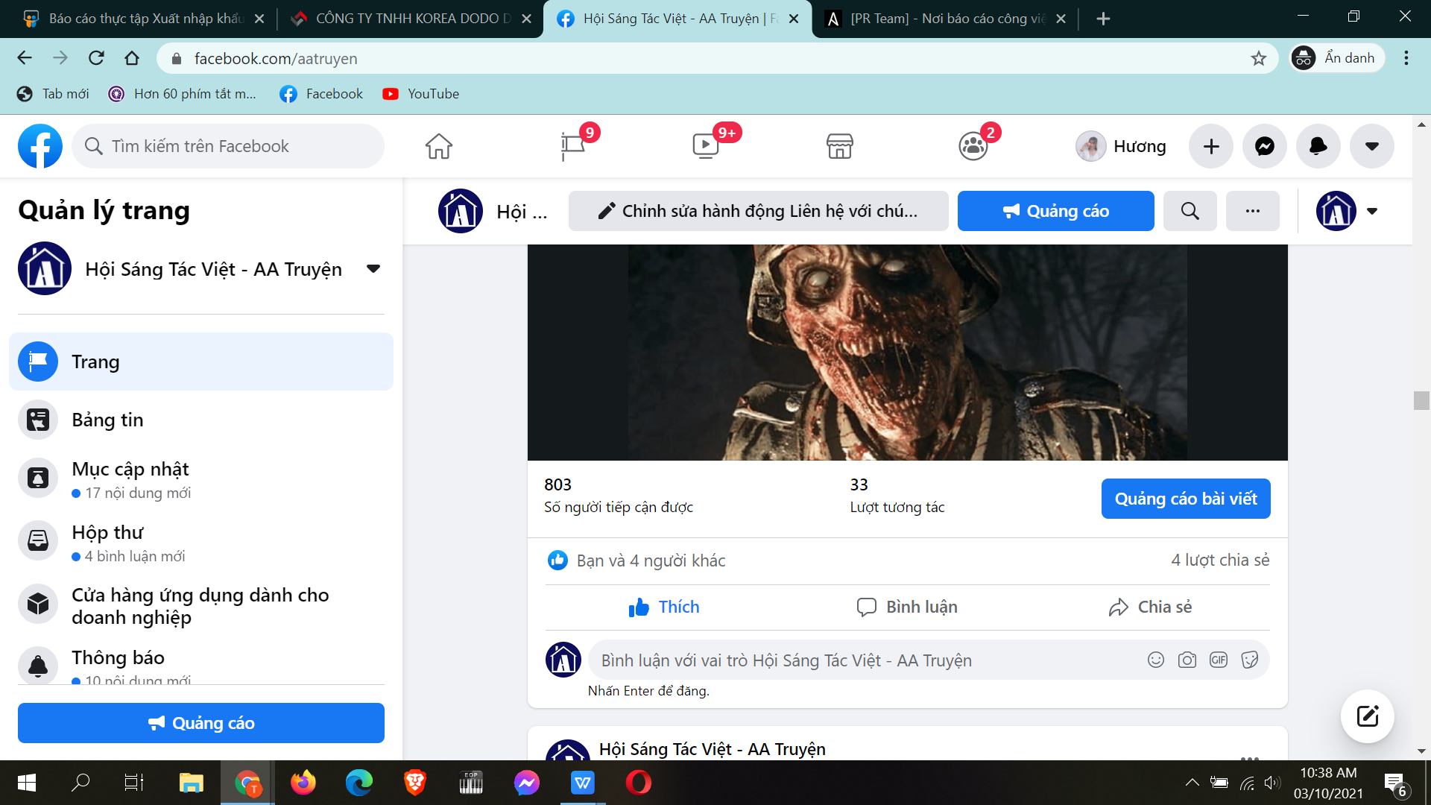The height and width of the screenshot is (805, 1431).
Task: Search the page with magnifier icon
Action: click(x=1190, y=211)
